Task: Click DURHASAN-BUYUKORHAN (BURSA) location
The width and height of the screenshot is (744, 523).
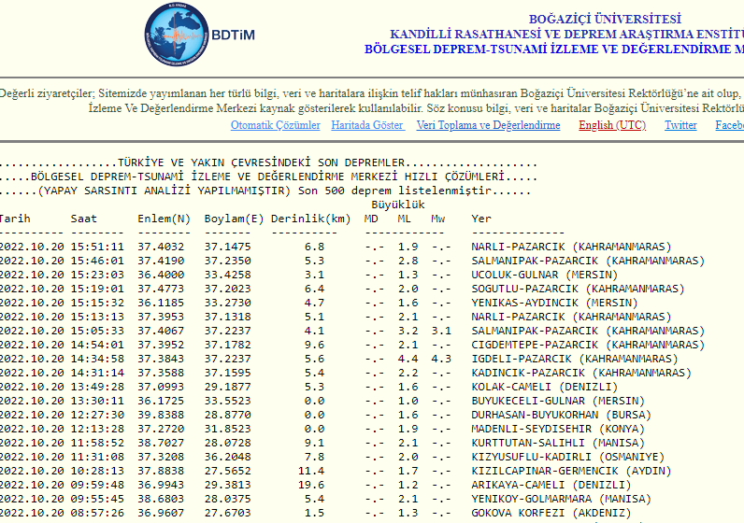Action: 562,415
